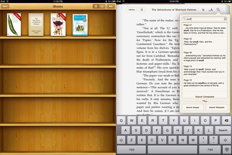Tap the question mark and period key
Viewport: 232px width, 155px height.
214,140
